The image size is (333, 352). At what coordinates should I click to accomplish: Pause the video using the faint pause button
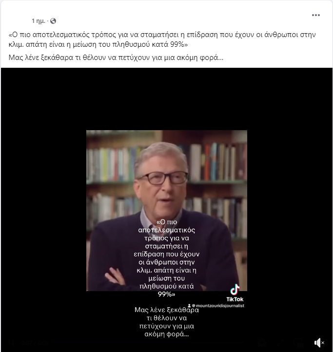coord(12,343)
